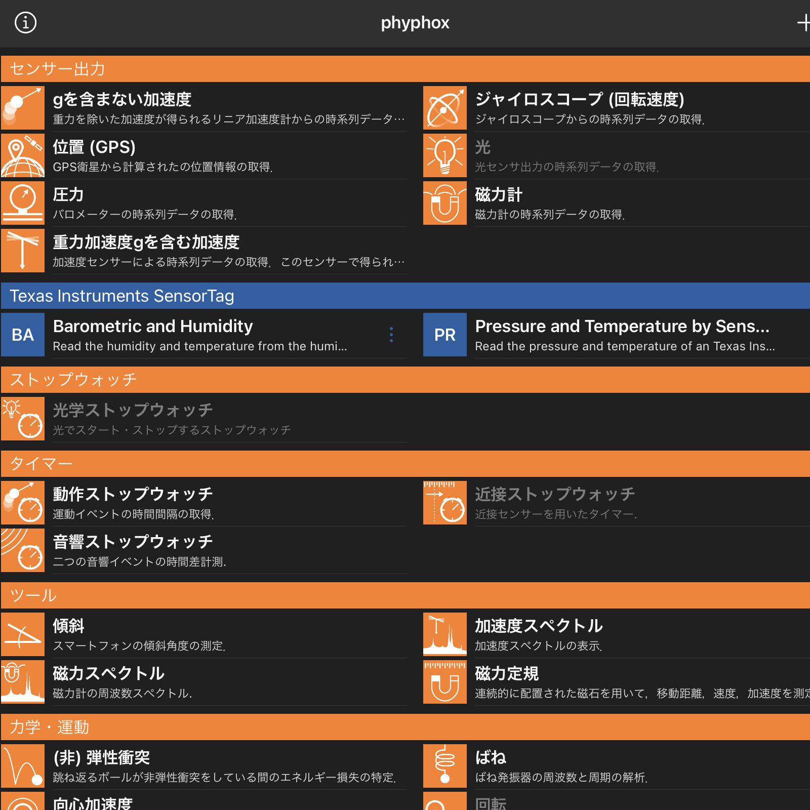Select Pressure and Temperature by Sens... title
Image resolution: width=810 pixels, height=810 pixels.
622,326
